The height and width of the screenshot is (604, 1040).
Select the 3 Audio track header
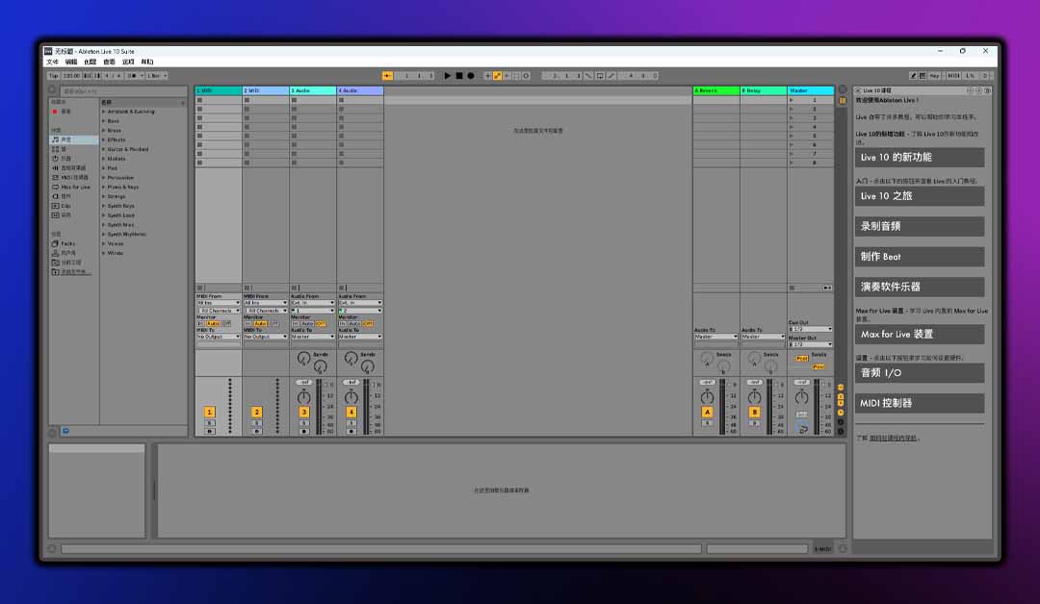[x=313, y=90]
